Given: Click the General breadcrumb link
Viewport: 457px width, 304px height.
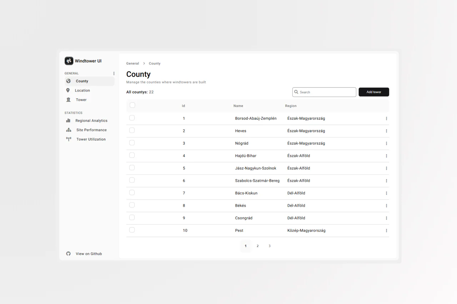Looking at the screenshot, I should click(x=132, y=63).
